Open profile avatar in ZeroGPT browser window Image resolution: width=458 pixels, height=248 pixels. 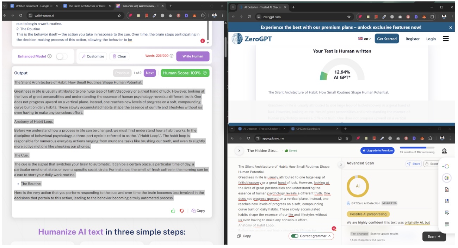coord(444,17)
